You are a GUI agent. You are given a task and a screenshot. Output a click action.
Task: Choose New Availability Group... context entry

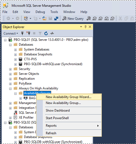[69, 103]
